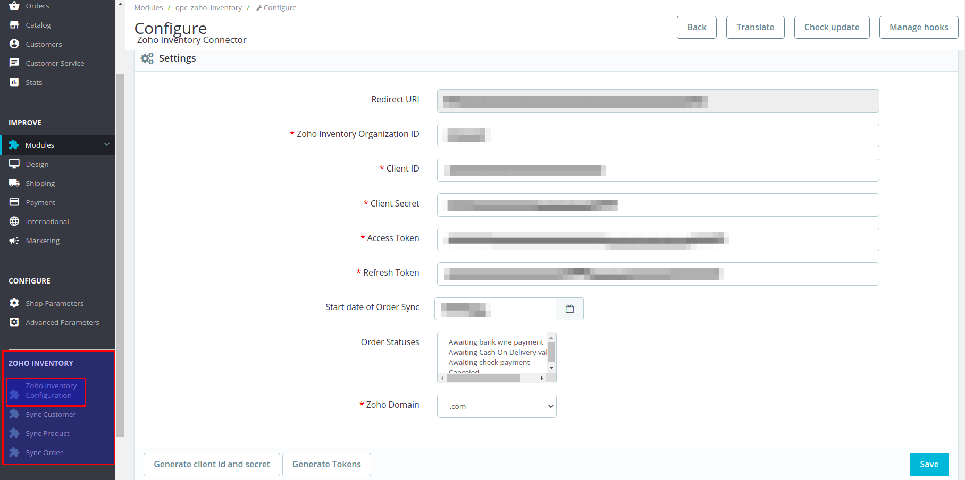The image size is (965, 480).
Task: Open the Customers menu item
Action: coord(44,44)
